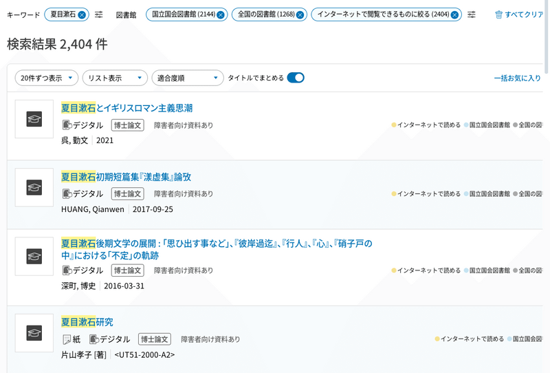Click インターネットで読める in 片山孝子 result
550x373 pixels.
pos(470,339)
